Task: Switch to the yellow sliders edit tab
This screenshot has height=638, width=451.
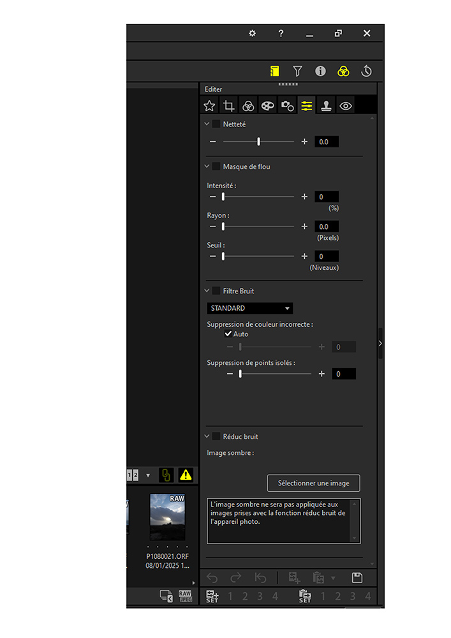Action: (x=307, y=106)
